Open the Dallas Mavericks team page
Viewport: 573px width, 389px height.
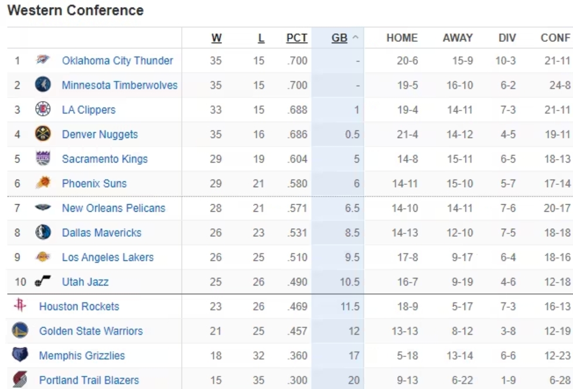click(x=101, y=232)
